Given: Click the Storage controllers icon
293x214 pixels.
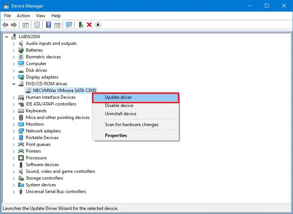Looking at the screenshot, I should pos(21,178).
